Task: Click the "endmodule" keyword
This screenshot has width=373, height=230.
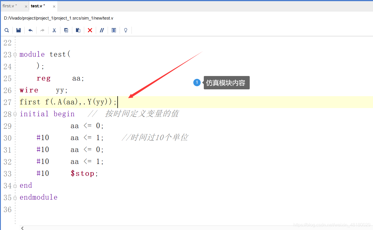Action: [x=39, y=197]
